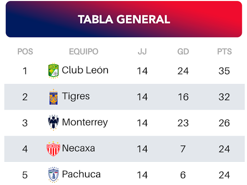Viewport: 247px width, 185px height.
Task: Click the Necaxa team name
Action: click(x=79, y=148)
